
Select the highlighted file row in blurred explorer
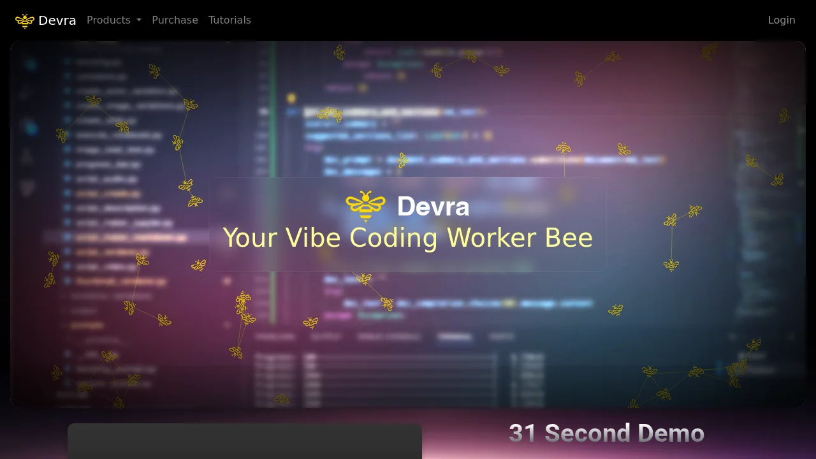(127, 237)
